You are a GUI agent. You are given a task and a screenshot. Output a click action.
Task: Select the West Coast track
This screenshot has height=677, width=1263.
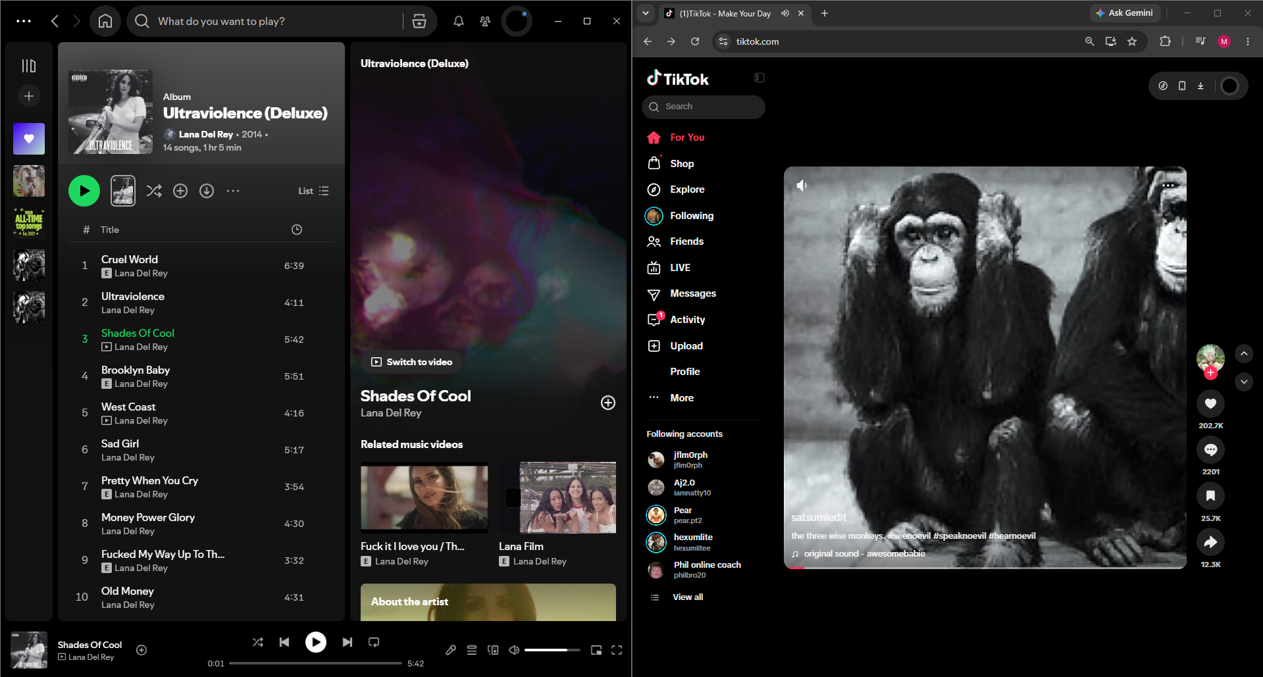coord(201,413)
